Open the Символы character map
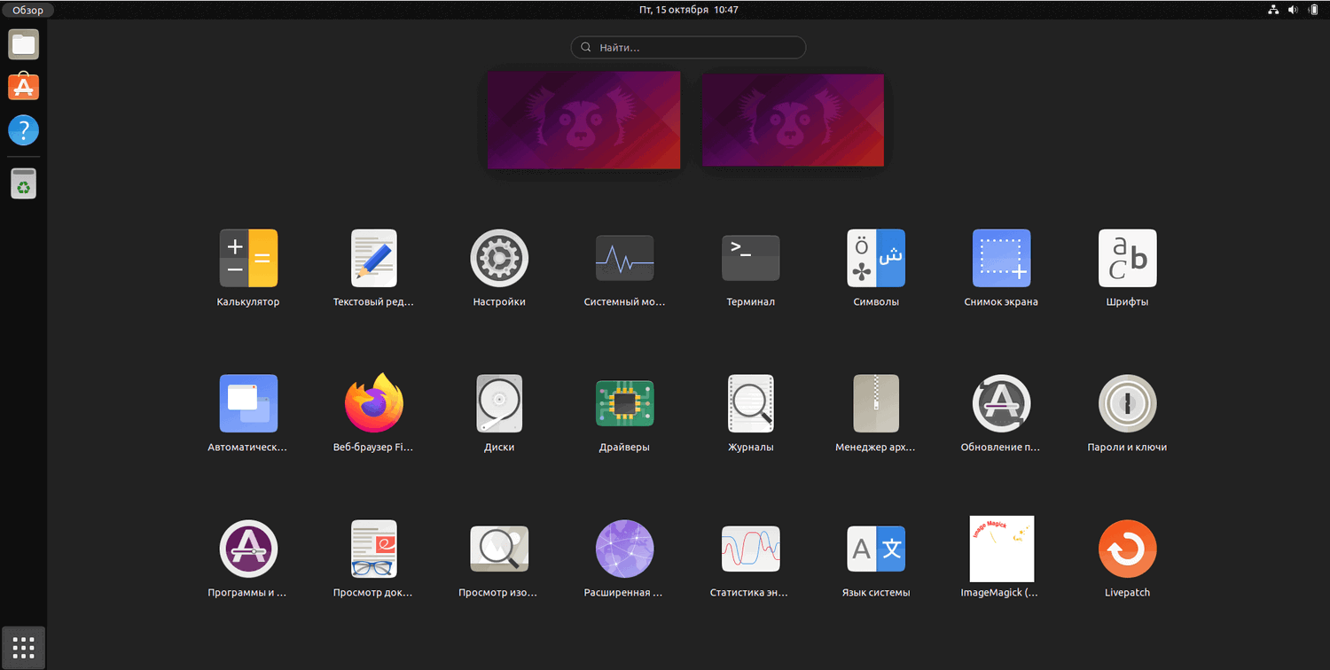 (876, 258)
